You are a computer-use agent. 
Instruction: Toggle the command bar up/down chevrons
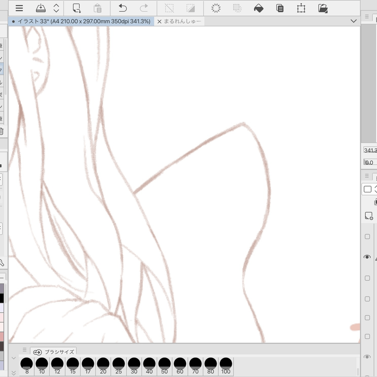pos(56,8)
